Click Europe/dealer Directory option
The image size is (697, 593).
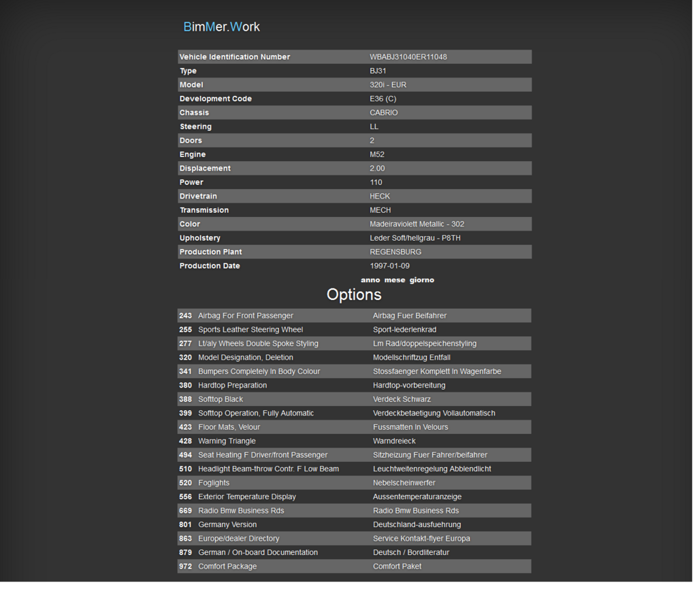tap(239, 539)
